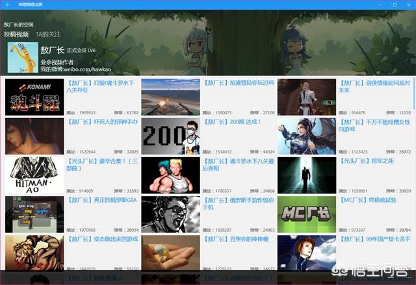Open video 200期 达成!

232,122
